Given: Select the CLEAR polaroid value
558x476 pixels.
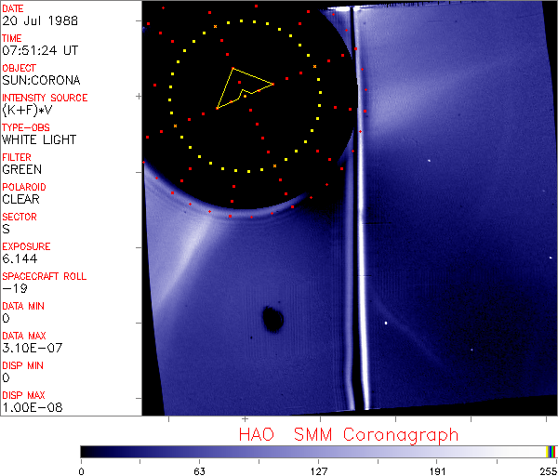Looking at the screenshot, I should (x=20, y=199).
